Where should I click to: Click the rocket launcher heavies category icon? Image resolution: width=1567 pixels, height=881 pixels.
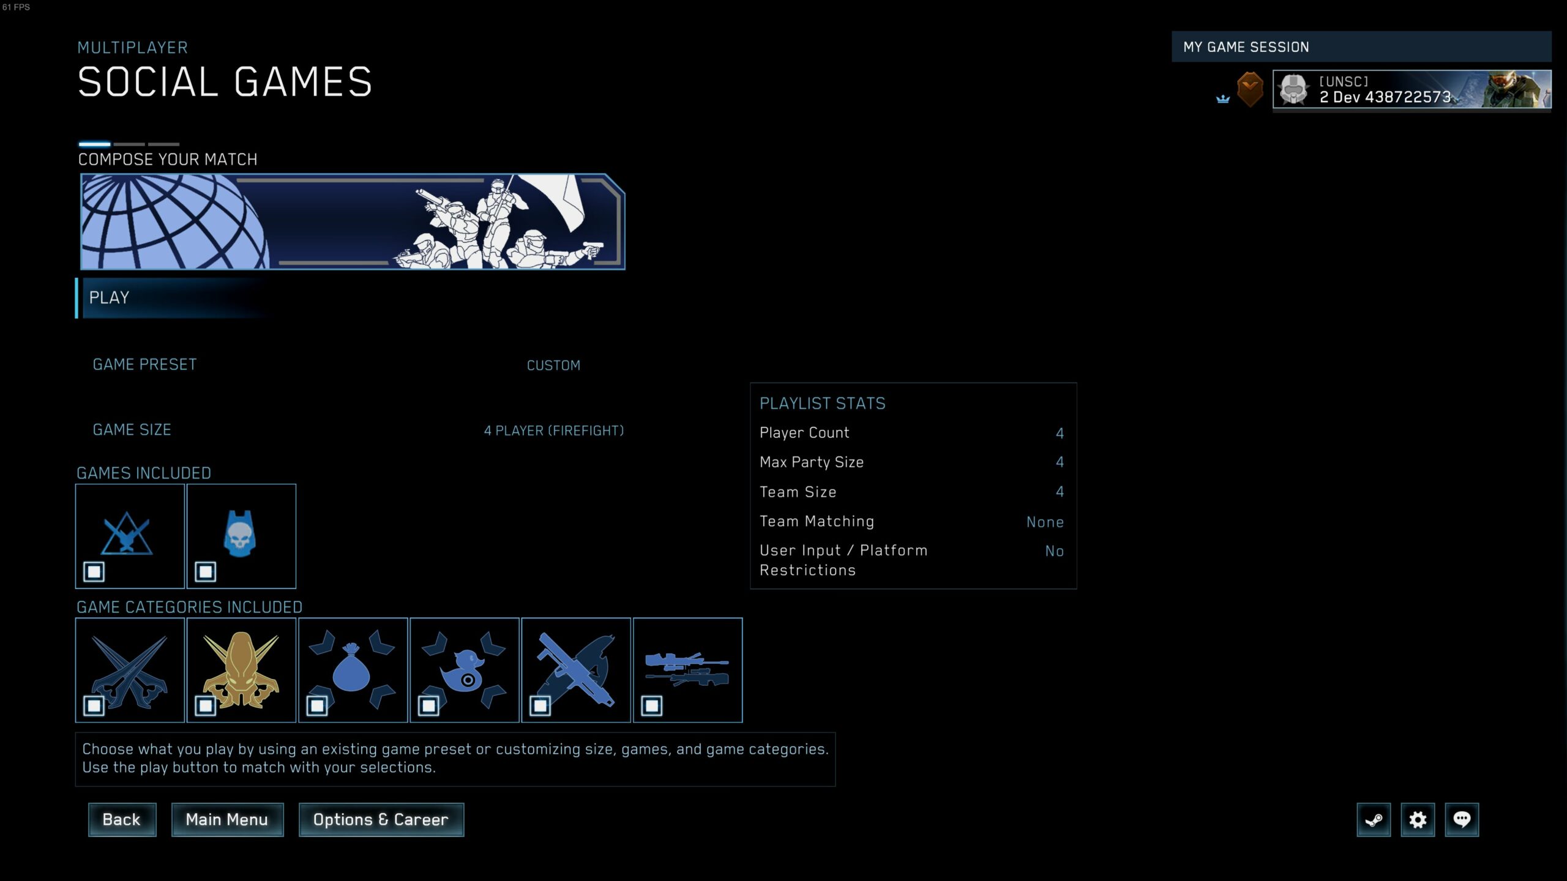(x=576, y=669)
